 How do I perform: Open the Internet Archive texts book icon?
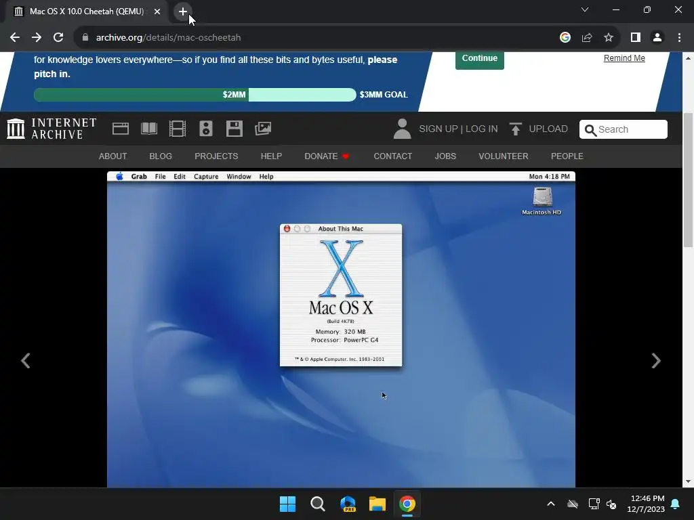click(148, 129)
